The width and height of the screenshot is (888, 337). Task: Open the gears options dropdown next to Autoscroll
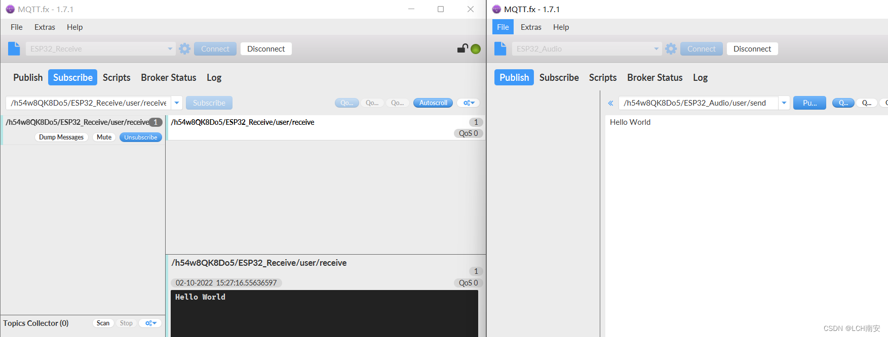coord(469,103)
